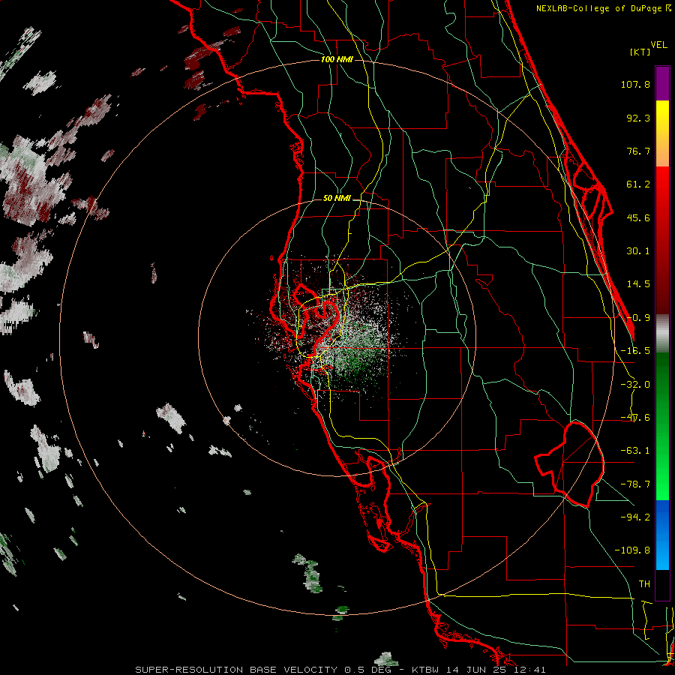Select the -47.6 velocity scale value
Image resolution: width=675 pixels, height=675 pixels.
click(x=635, y=418)
